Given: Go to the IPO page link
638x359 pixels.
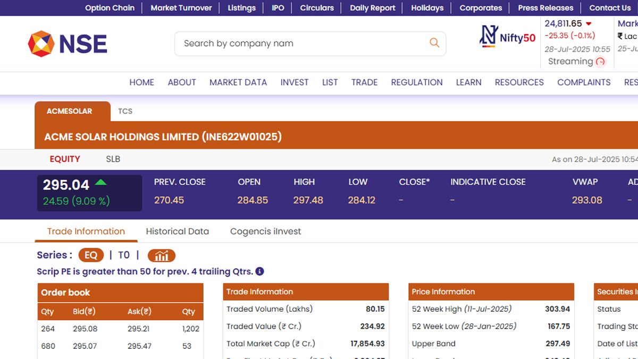Looking at the screenshot, I should tap(278, 8).
